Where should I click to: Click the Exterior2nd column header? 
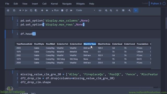[76, 44]
